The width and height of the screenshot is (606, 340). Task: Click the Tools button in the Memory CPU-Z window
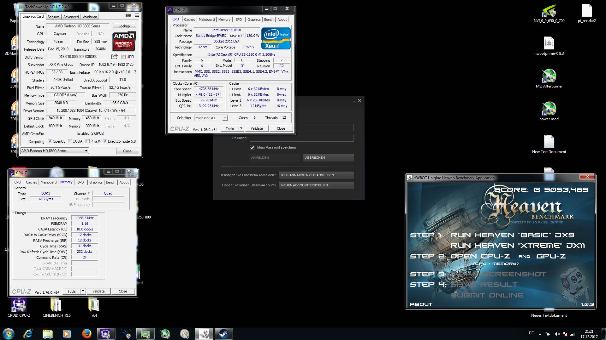pyautogui.click(x=72, y=291)
